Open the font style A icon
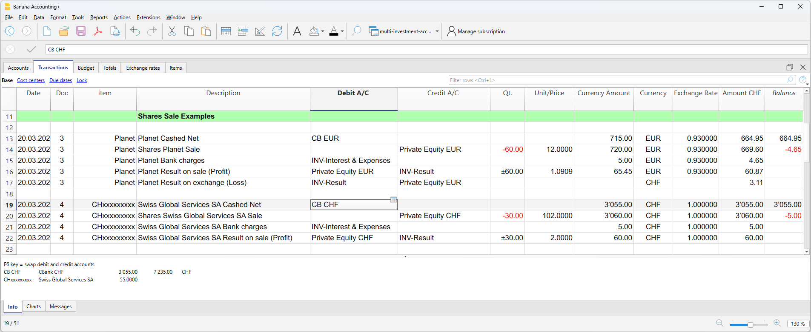The image size is (811, 332). click(x=297, y=31)
